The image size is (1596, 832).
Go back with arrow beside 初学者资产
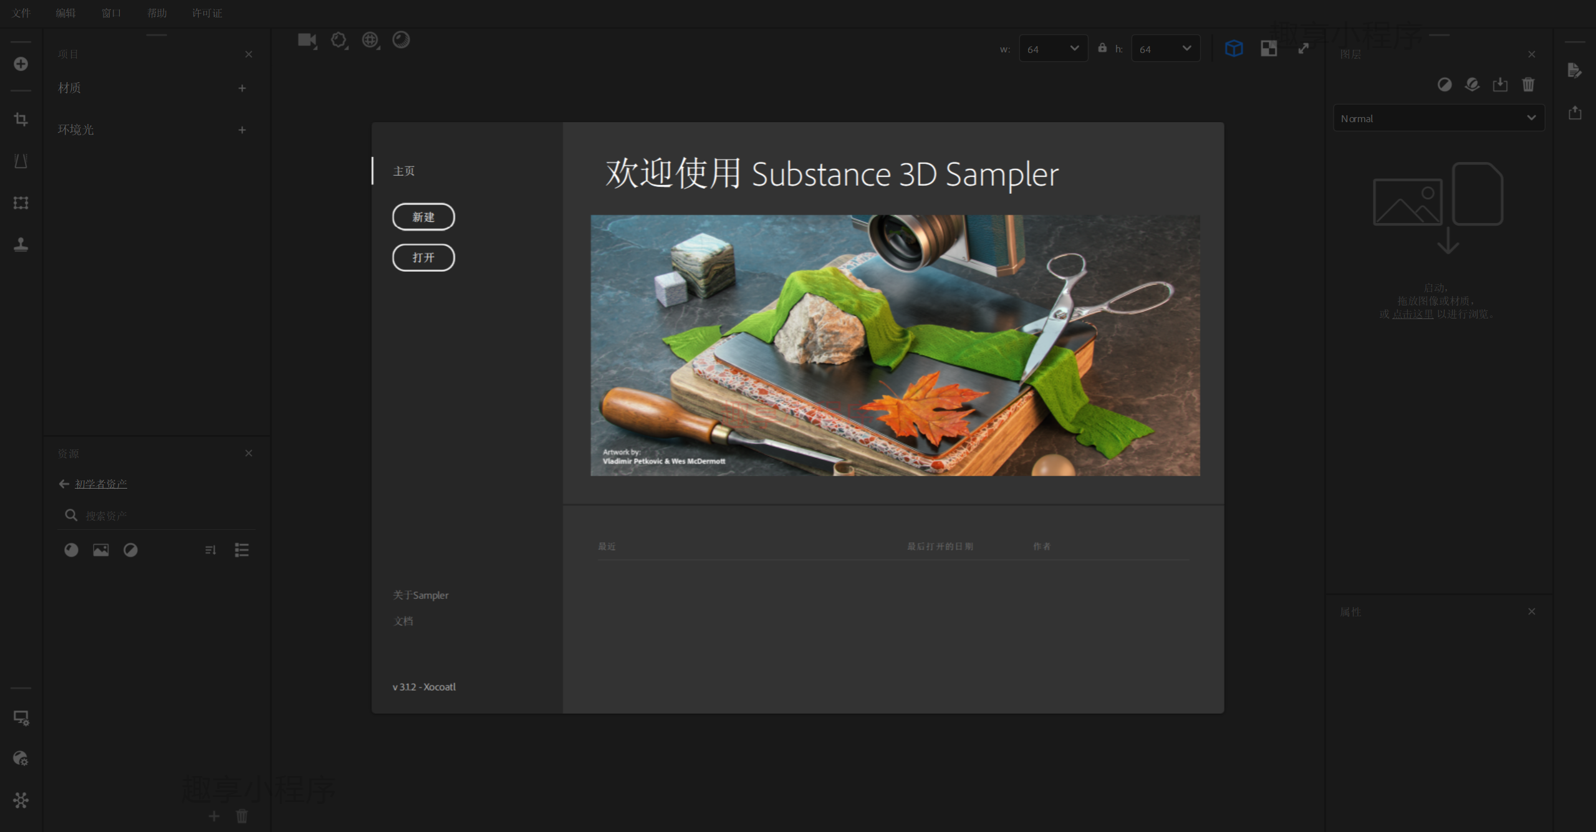(x=64, y=484)
